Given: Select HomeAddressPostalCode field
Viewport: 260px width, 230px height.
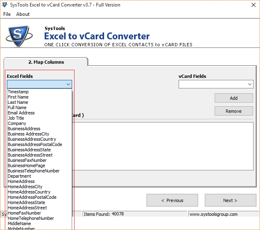Looking at the screenshot, I should tap(39, 197).
